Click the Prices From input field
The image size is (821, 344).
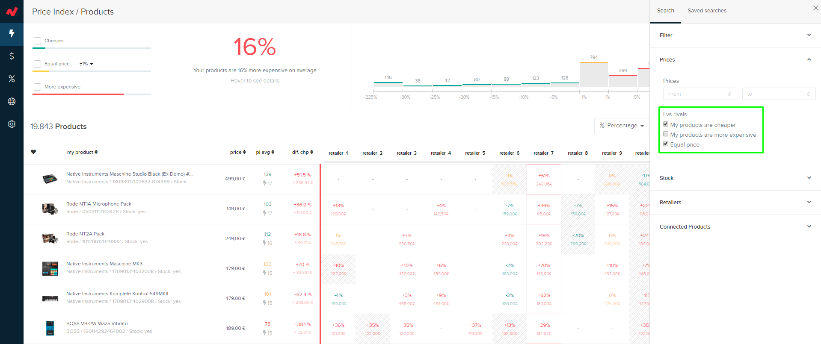coord(699,94)
